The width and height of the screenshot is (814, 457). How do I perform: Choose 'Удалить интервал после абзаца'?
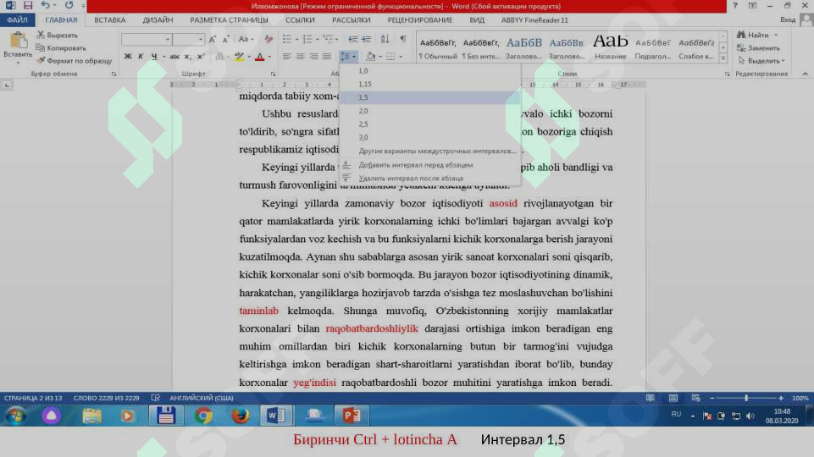click(429, 179)
